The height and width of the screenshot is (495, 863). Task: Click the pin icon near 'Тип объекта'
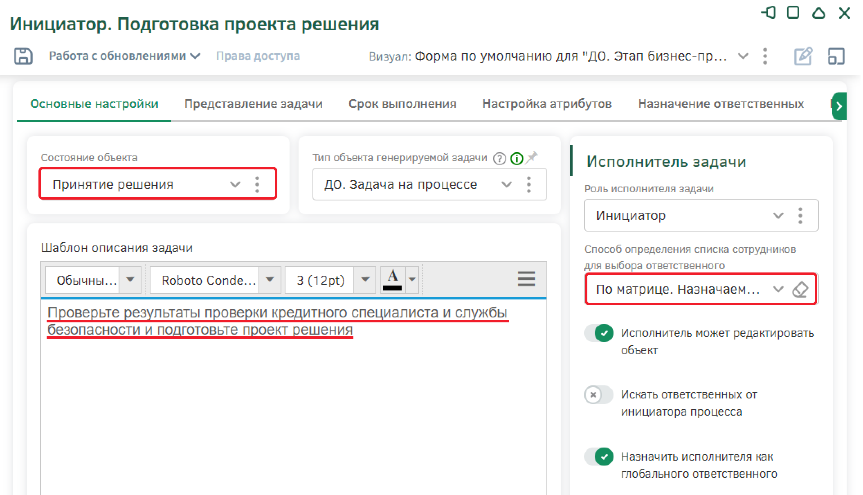532,157
